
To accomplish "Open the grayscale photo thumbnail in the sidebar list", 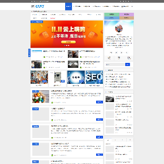I will point(110,99).
